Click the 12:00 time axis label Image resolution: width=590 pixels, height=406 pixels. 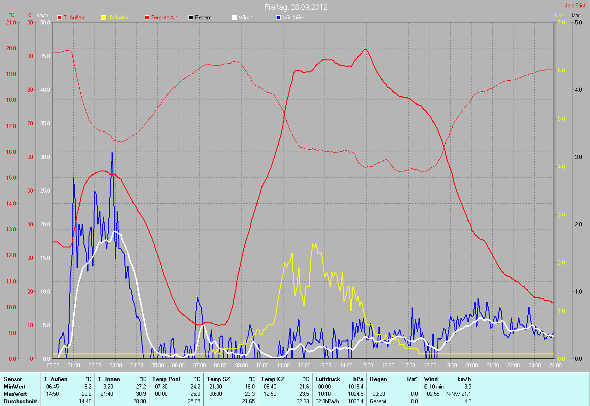pyautogui.click(x=304, y=365)
